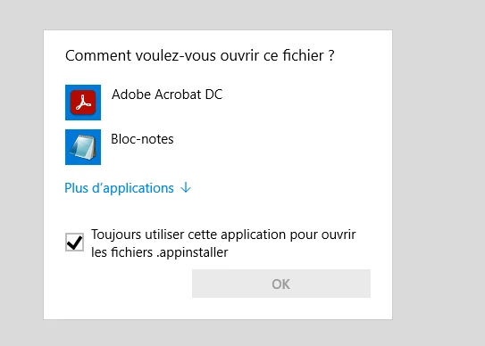Uncheck the Toujours utiliser cette application checkbox
The image size is (485, 346).
[x=74, y=243]
